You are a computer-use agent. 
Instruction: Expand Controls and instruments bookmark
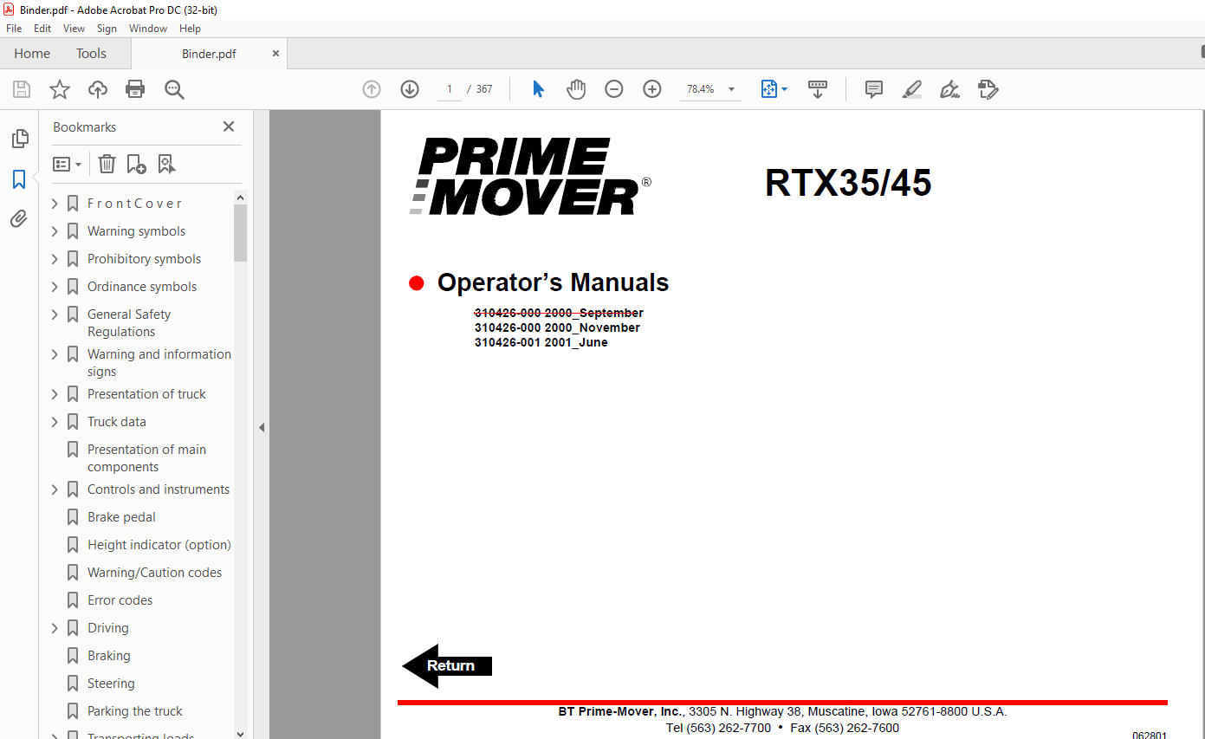(x=55, y=489)
